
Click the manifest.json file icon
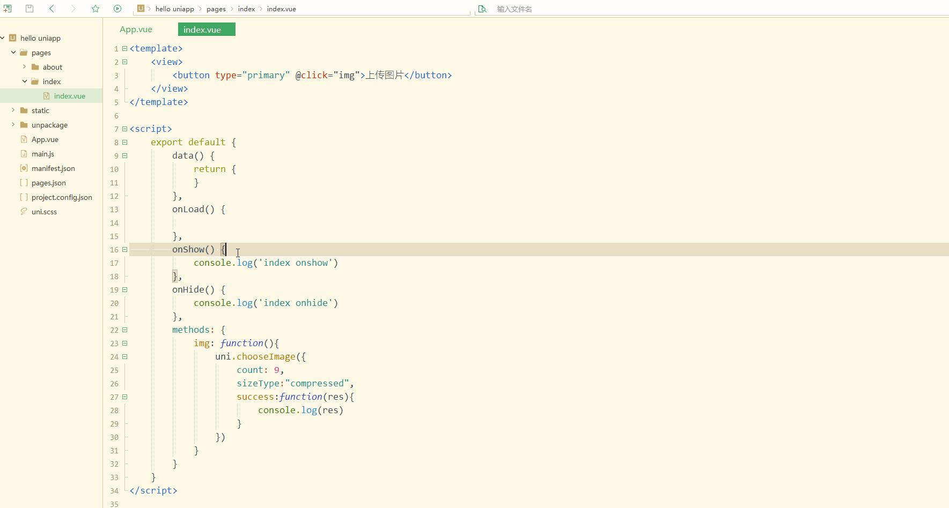pos(24,168)
